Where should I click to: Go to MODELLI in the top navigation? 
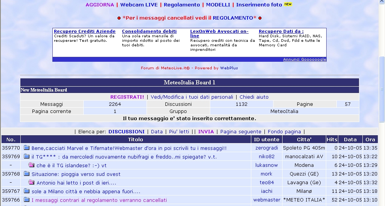(x=218, y=5)
